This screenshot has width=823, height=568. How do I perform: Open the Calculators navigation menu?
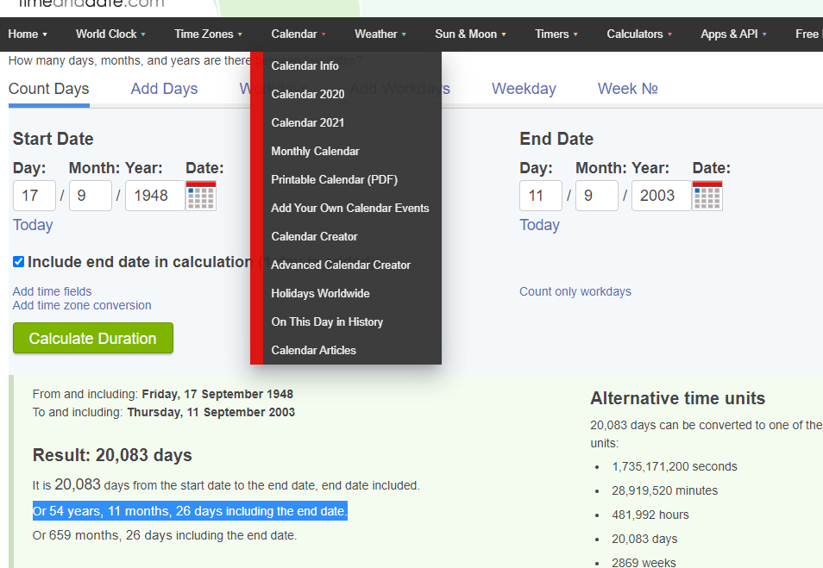click(x=638, y=34)
